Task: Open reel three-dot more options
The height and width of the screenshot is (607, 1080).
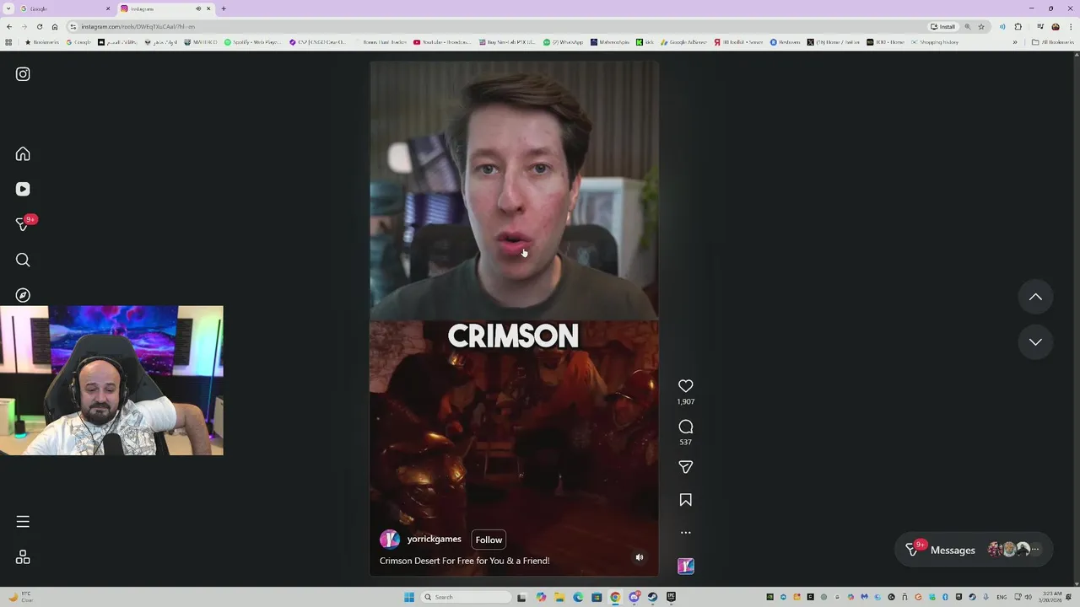Action: [686, 533]
